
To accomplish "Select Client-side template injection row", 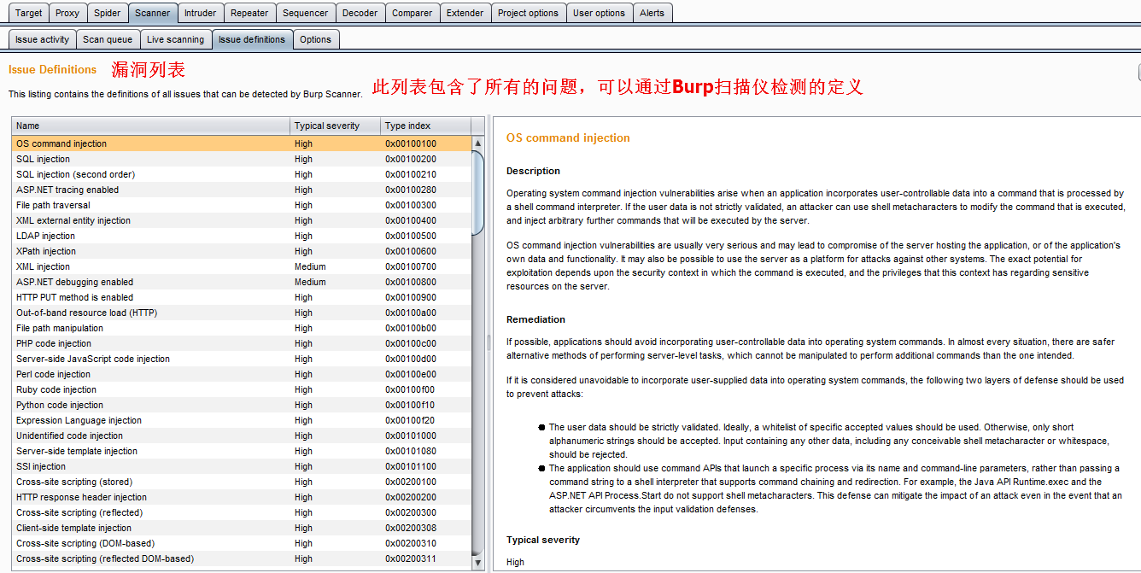I will click(x=242, y=528).
